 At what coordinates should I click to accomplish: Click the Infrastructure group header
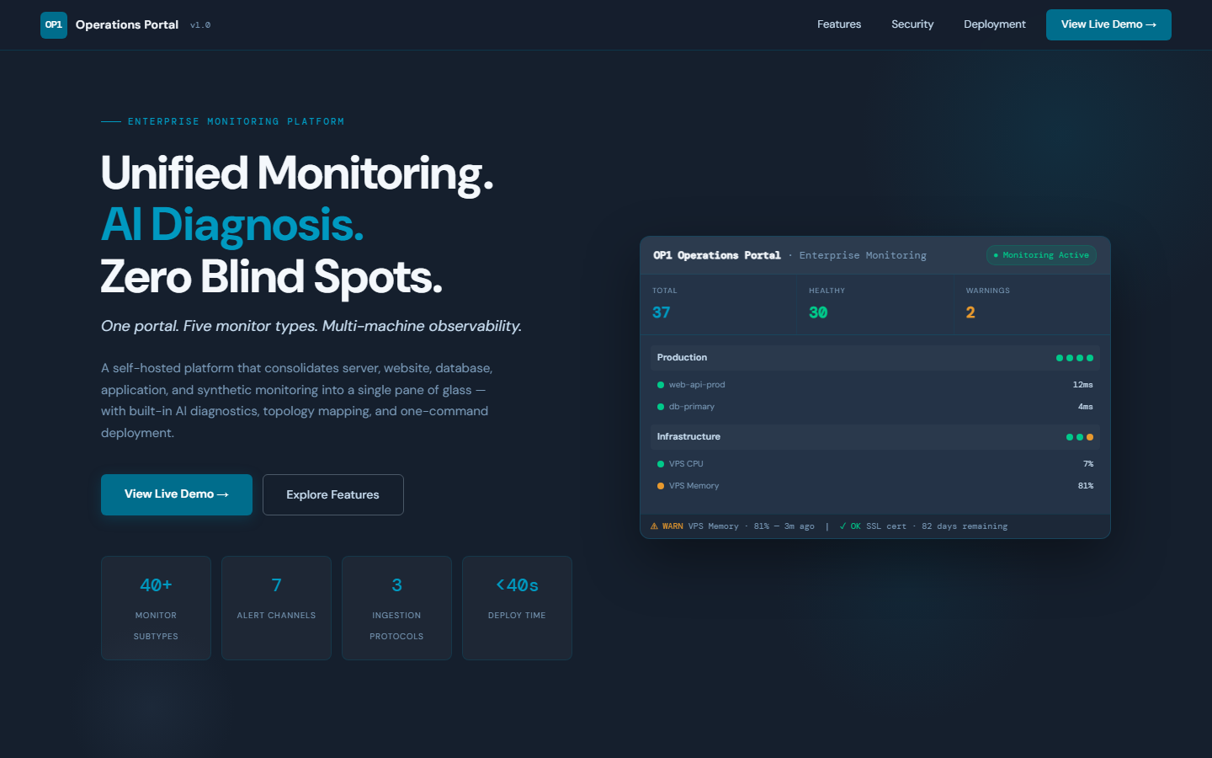[x=875, y=437]
